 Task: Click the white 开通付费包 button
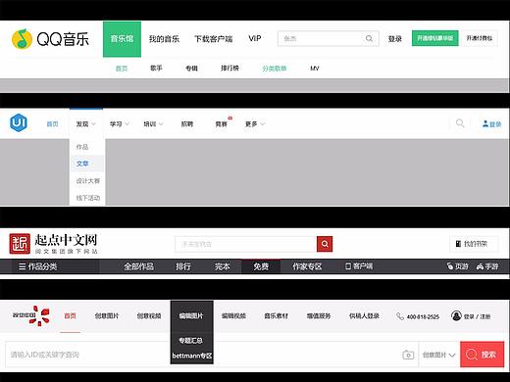[480, 38]
